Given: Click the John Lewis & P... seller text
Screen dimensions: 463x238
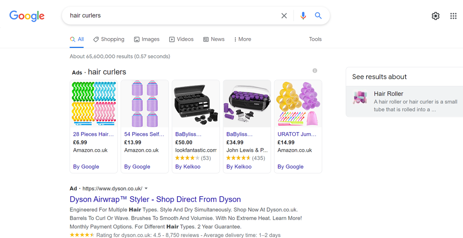Looking at the screenshot, I should (247, 150).
